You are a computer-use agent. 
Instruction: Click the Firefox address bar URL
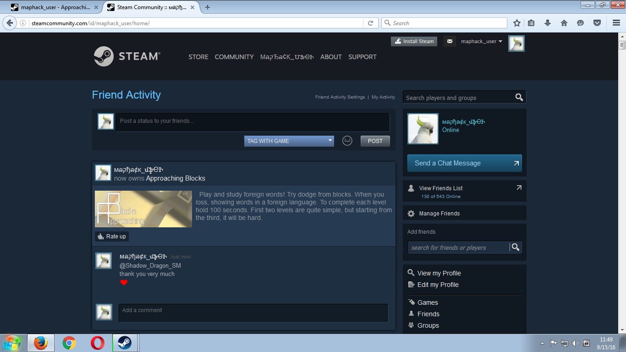point(91,23)
